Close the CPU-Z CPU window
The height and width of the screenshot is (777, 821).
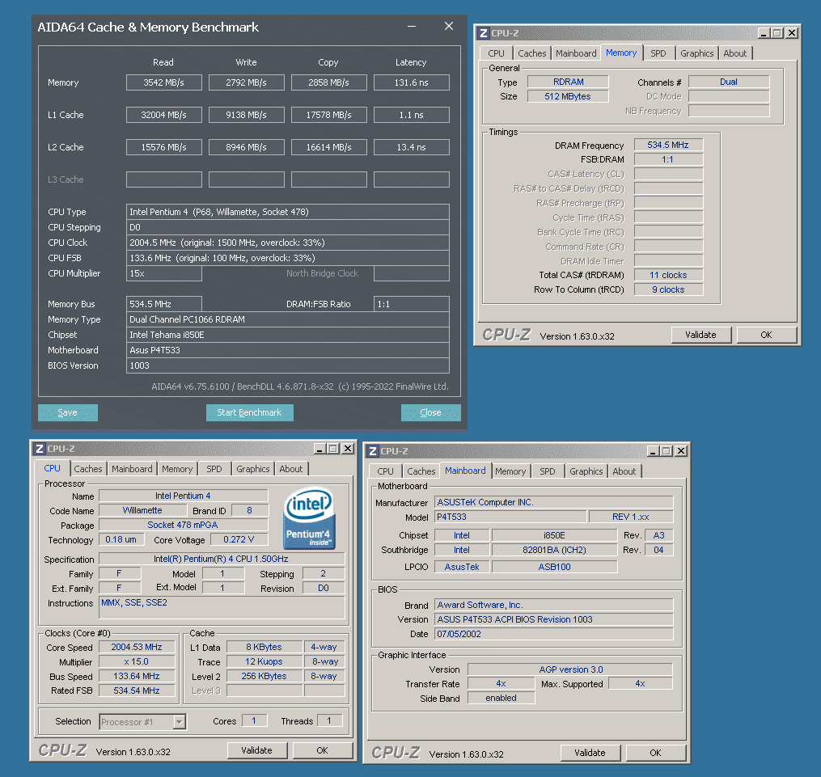coord(348,449)
